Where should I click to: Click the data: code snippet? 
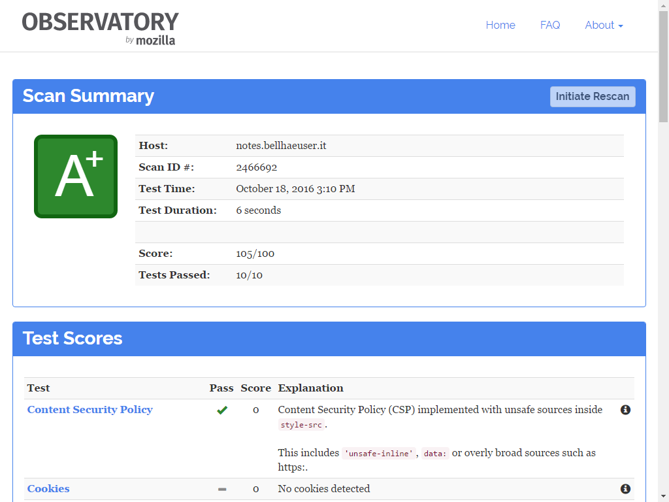(434, 454)
